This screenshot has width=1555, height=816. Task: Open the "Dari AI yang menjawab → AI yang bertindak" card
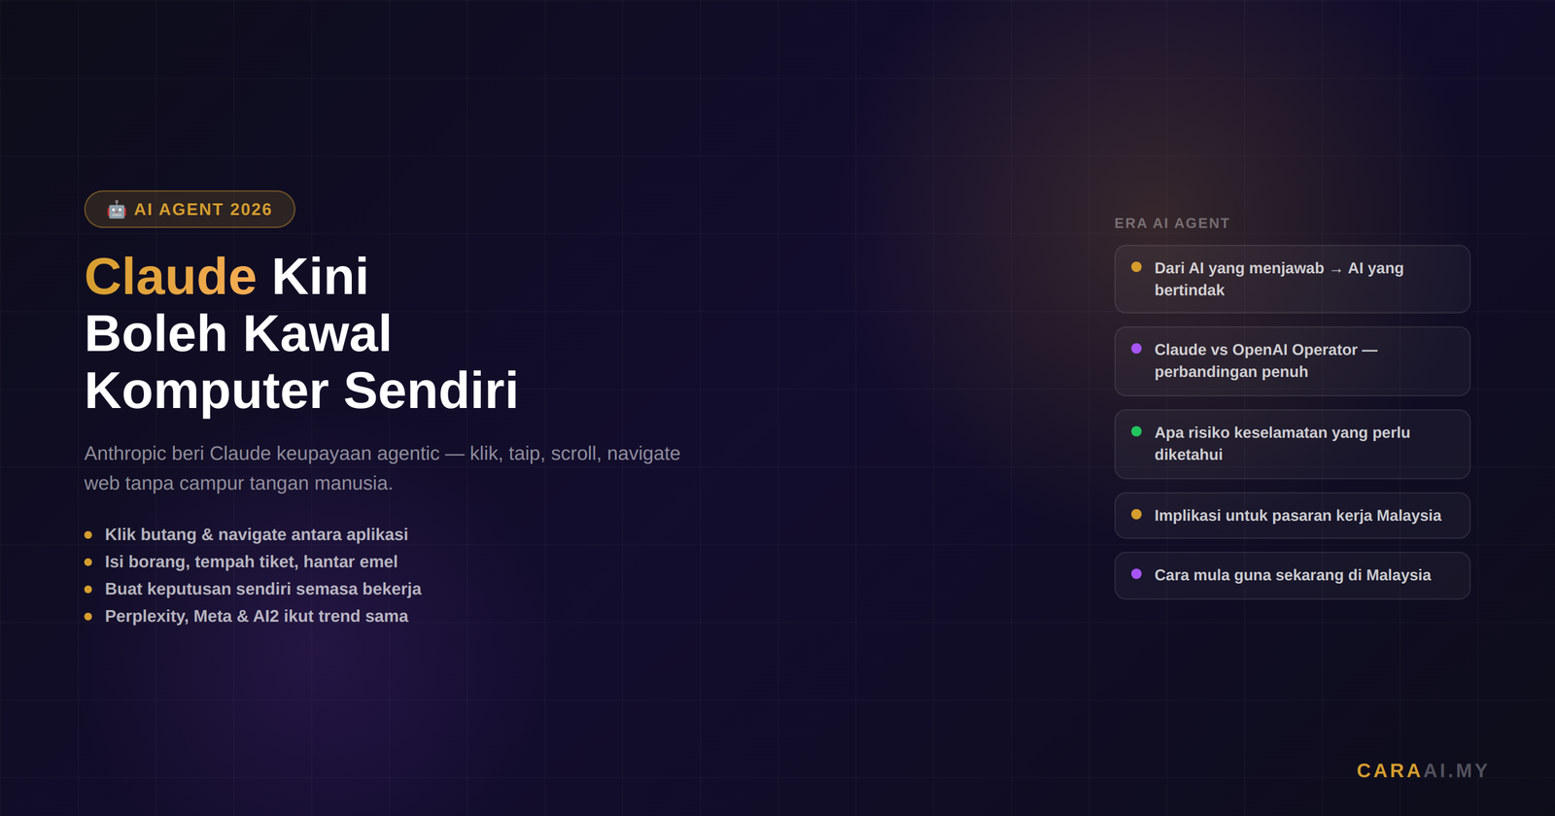click(1292, 279)
